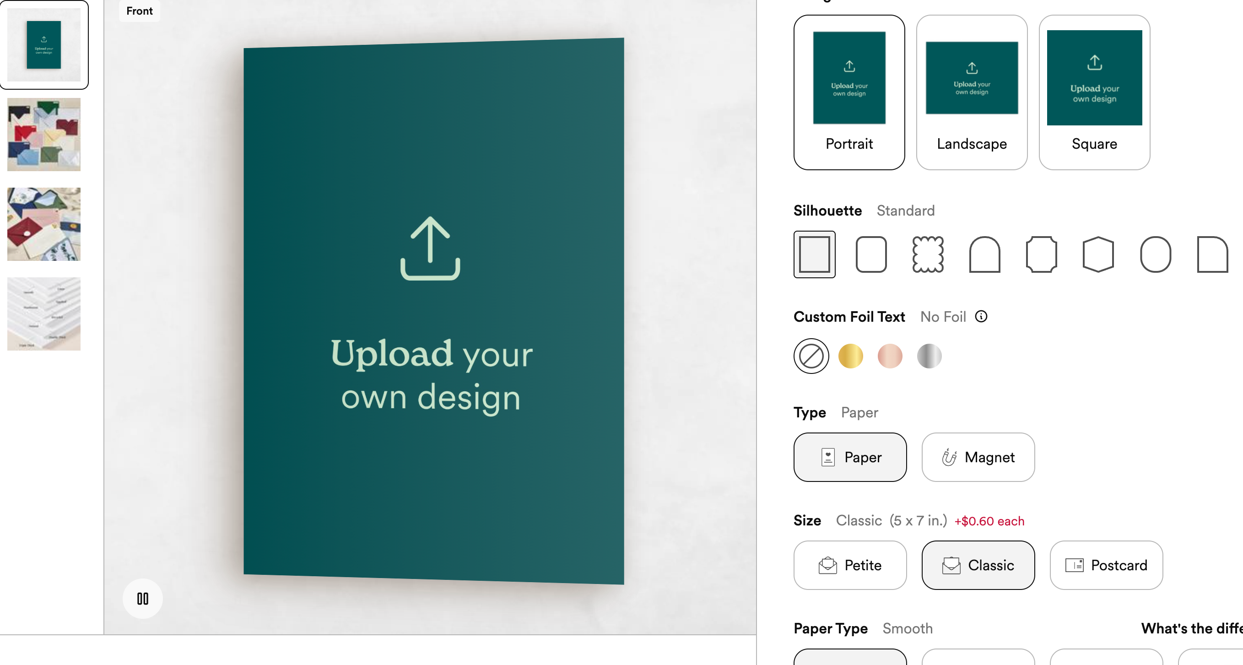The height and width of the screenshot is (665, 1243).
Task: Select the Square card orientation
Action: [1094, 92]
